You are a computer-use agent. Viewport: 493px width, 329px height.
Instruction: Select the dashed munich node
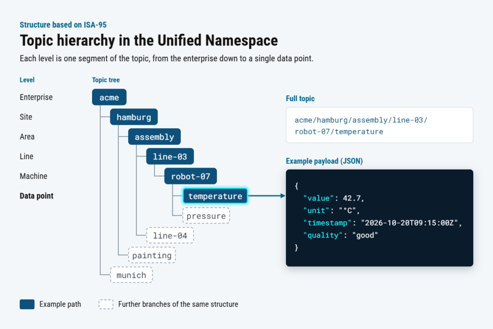click(131, 275)
